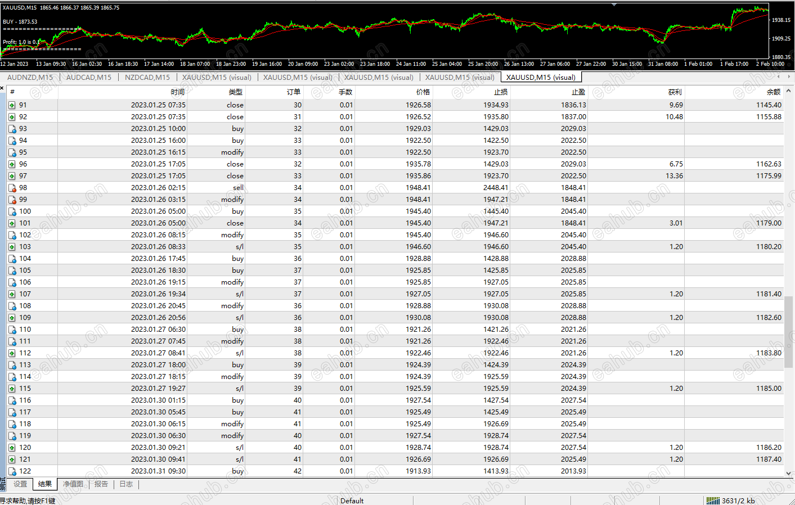795x505 pixels.
Task: Select the 结果 tester tab
Action: [45, 484]
